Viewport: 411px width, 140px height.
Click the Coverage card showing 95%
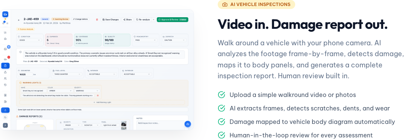point(88,40)
